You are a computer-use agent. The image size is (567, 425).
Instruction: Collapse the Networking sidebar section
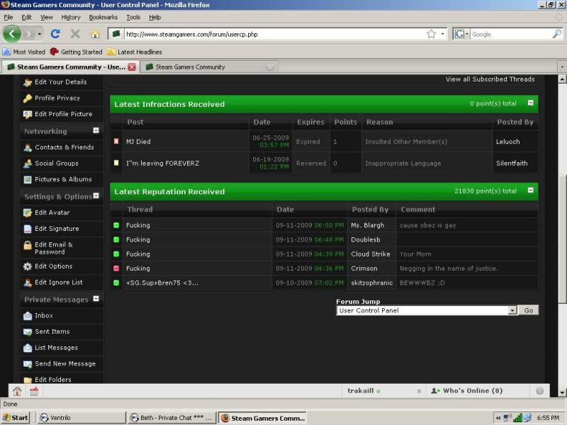tap(96, 130)
